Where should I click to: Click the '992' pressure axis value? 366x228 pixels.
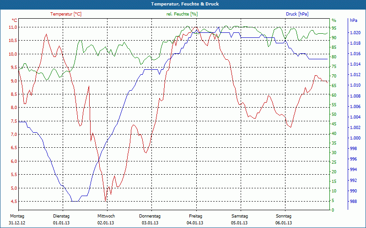click(353, 180)
